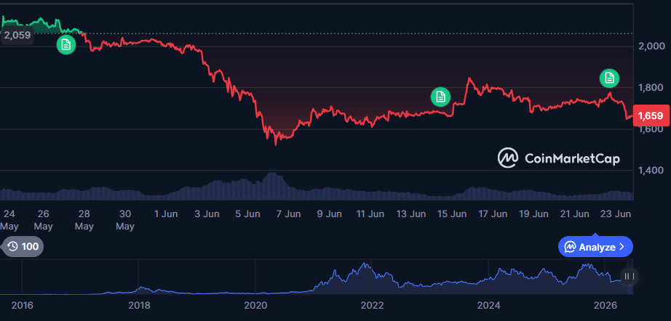This screenshot has width=671, height=321.
Task: Click the 13 Jun date label
Action: tap(411, 214)
